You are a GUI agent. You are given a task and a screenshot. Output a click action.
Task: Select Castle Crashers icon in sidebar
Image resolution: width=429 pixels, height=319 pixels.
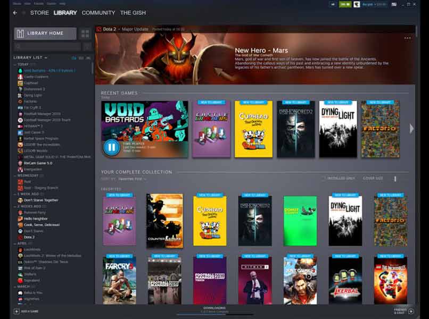[x=20, y=77]
